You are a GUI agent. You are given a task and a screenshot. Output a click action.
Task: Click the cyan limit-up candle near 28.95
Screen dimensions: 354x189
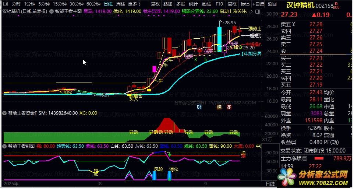[219, 39]
